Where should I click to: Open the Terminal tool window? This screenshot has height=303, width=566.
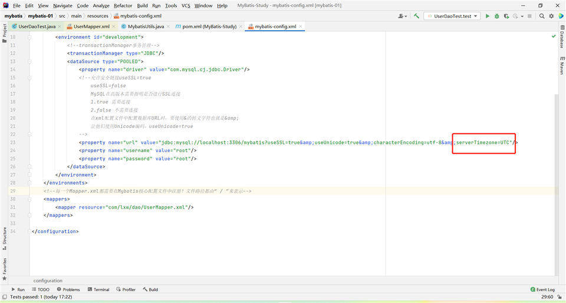point(98,289)
